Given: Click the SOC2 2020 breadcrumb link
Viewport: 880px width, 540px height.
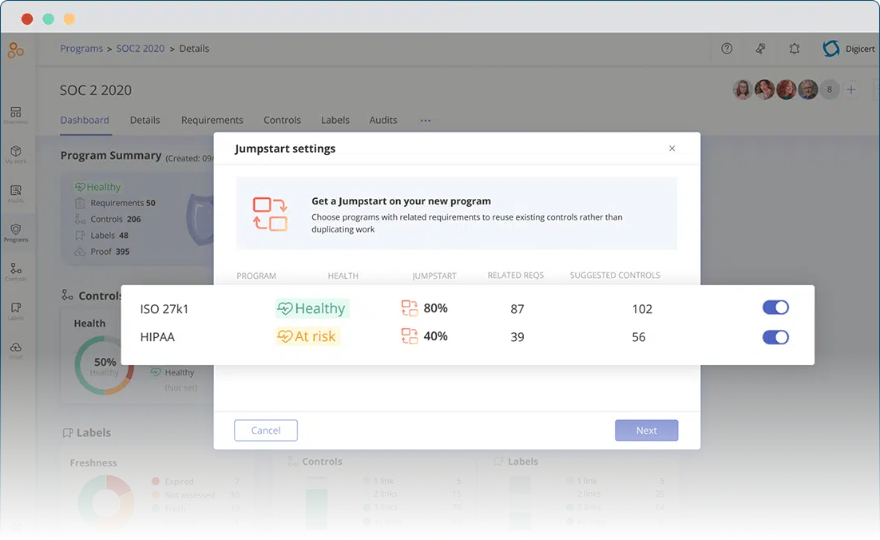Looking at the screenshot, I should point(140,49).
